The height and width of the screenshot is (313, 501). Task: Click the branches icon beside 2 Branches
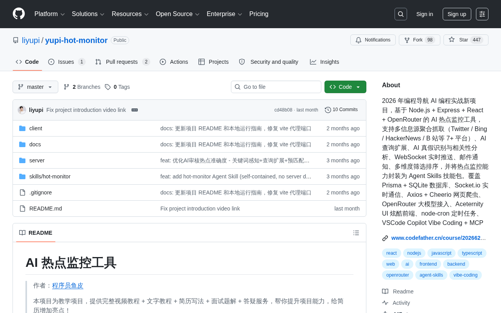pyautogui.click(x=67, y=87)
